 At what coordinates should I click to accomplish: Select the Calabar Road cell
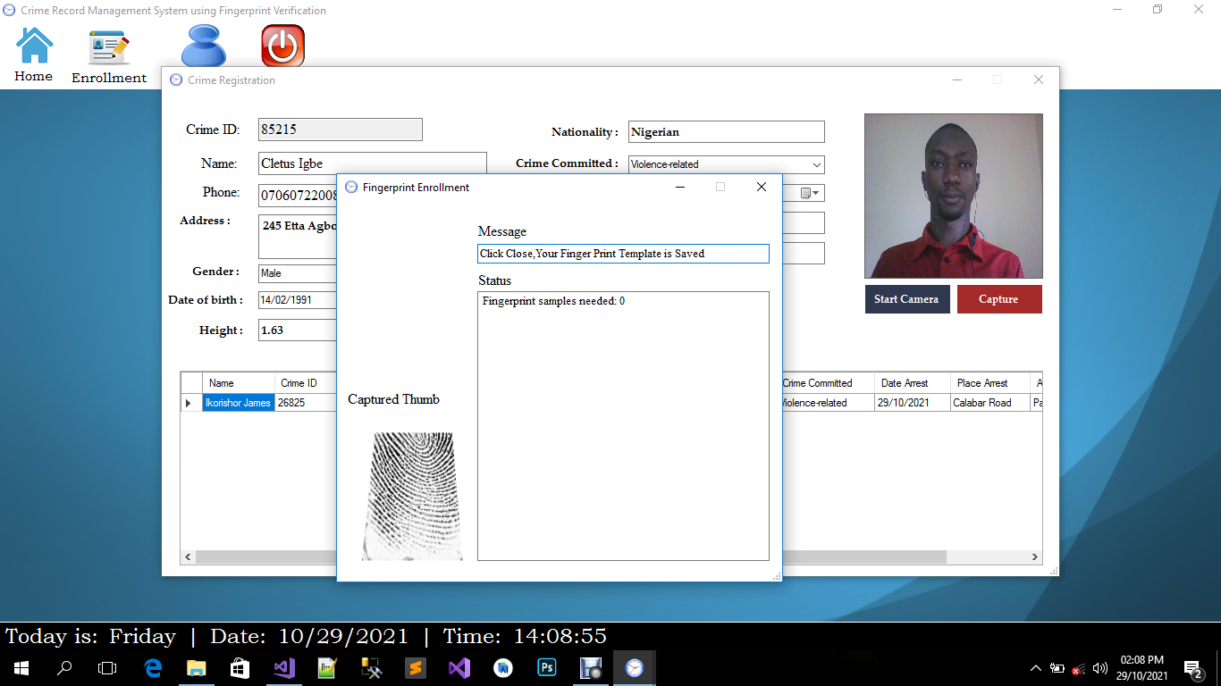coord(990,403)
